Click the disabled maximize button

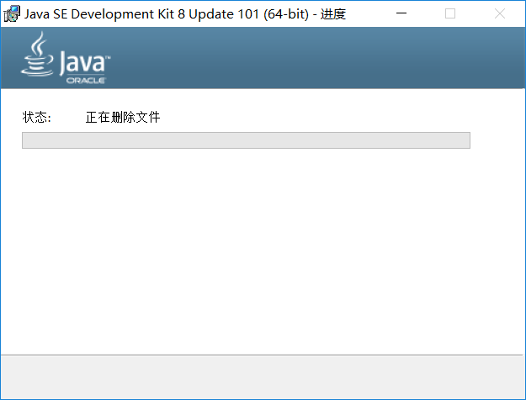(450, 13)
